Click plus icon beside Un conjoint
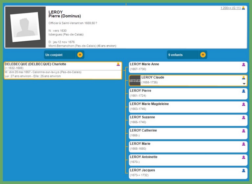 coord(80,55)
